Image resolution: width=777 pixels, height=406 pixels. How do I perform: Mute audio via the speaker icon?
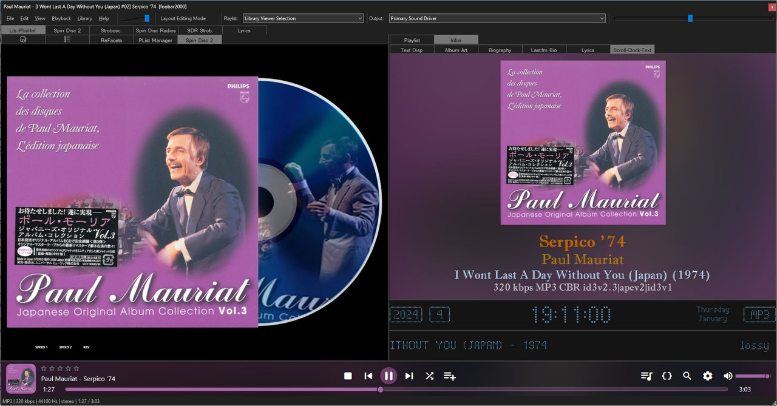tap(728, 376)
